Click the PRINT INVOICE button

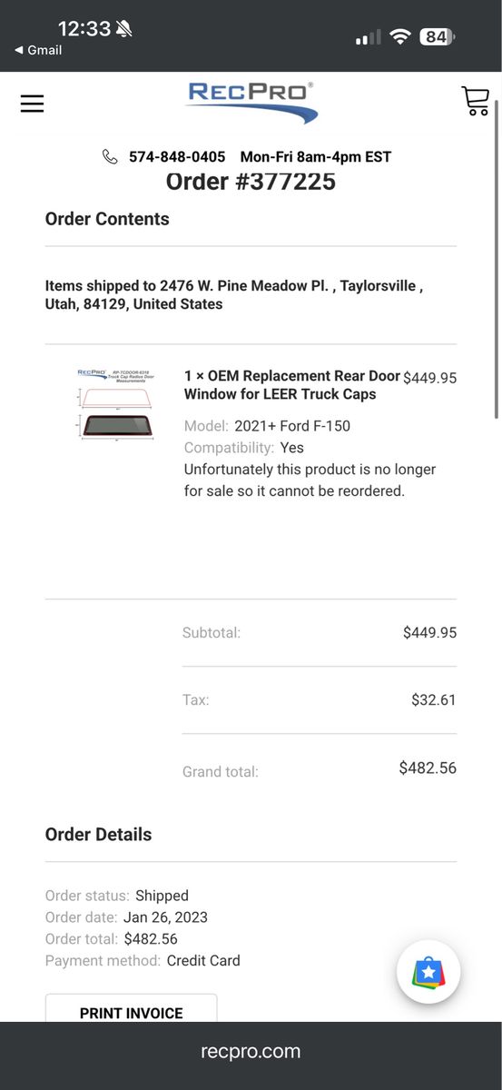(x=132, y=1012)
